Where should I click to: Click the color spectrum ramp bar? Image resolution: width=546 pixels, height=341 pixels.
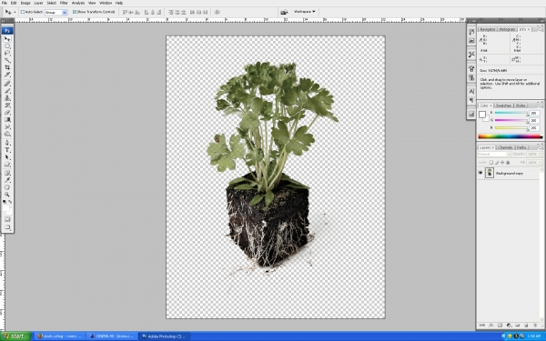(511, 136)
